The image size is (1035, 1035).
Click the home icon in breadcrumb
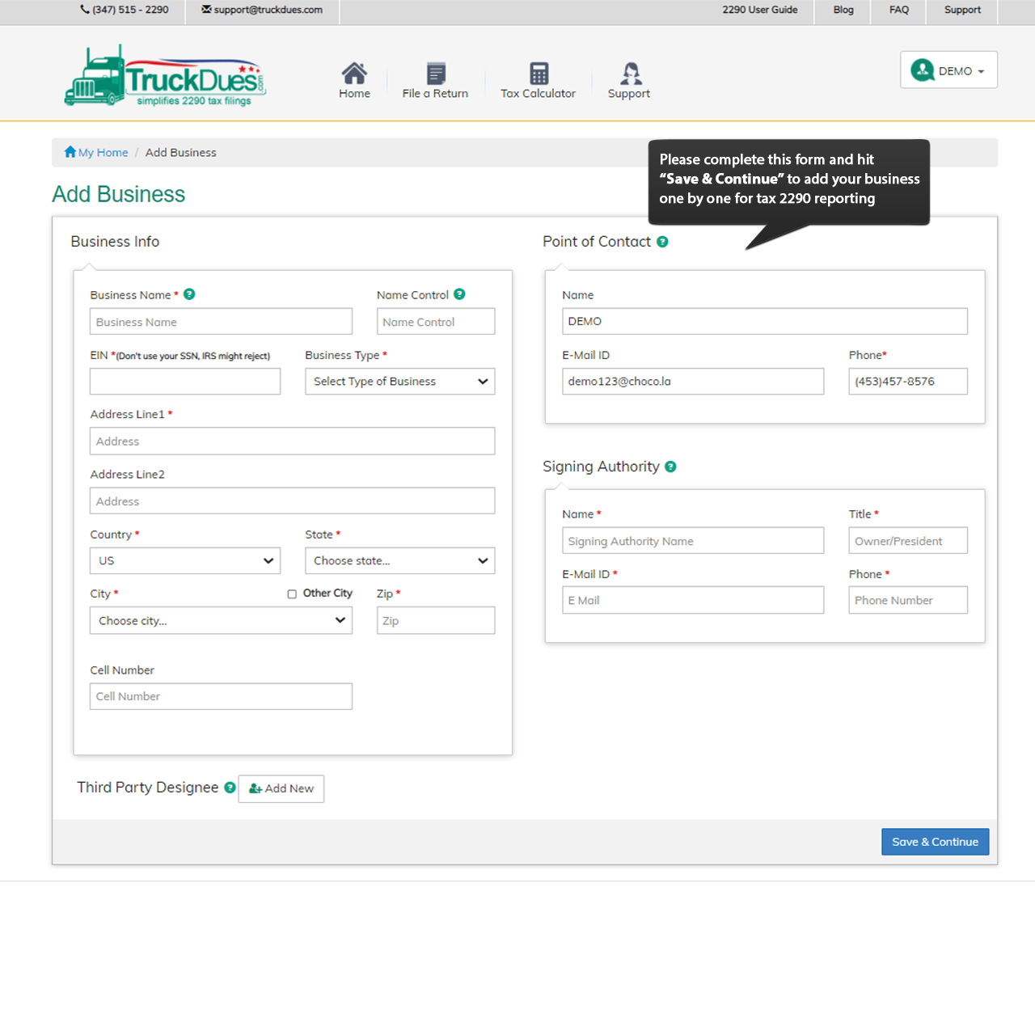70,152
